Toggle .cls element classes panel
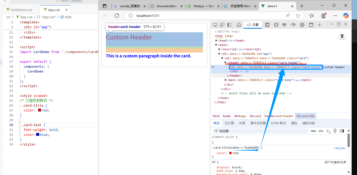The height and width of the screenshot is (175, 357). tap(321, 131)
